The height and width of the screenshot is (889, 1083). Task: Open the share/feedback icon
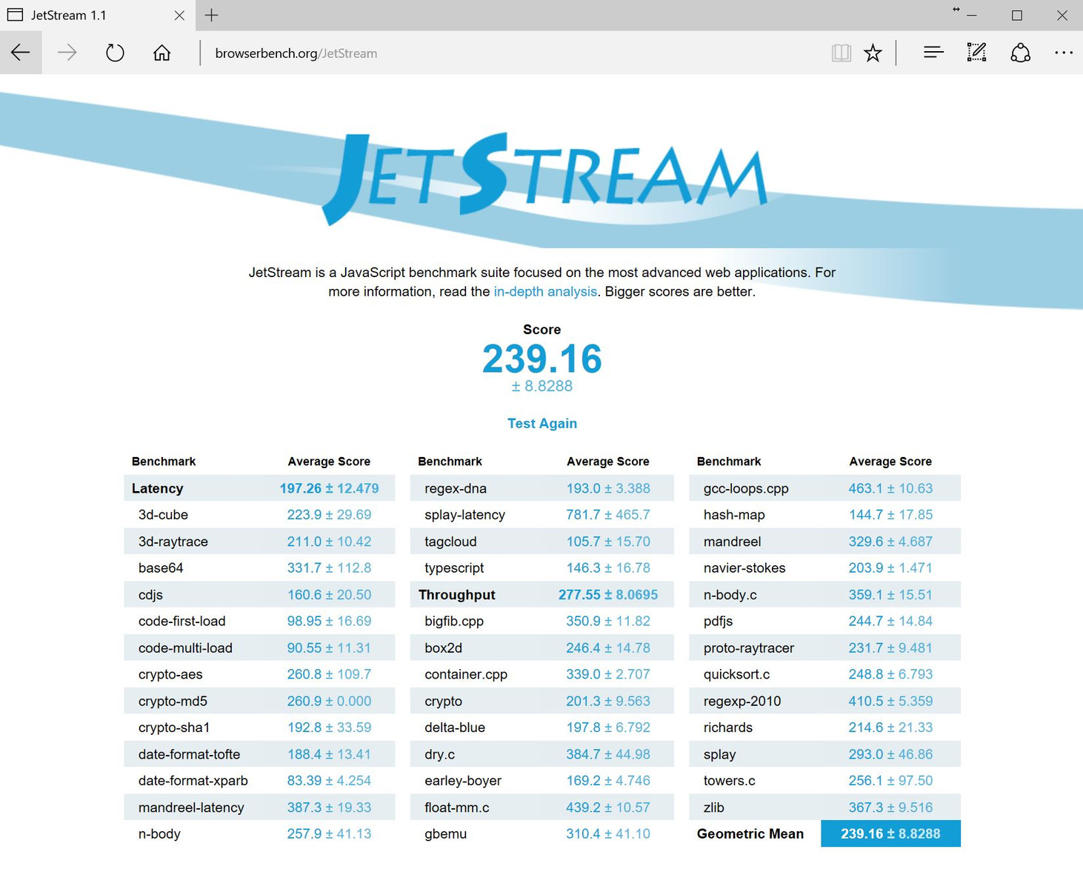[x=1021, y=53]
